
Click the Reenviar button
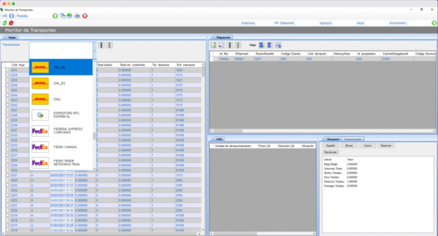pos(386,145)
